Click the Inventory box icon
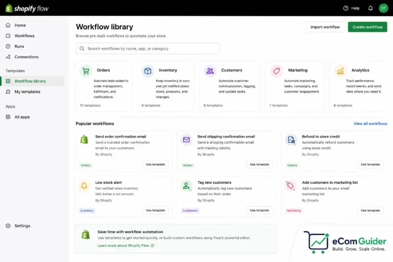Viewport: 393px width, 262px height. (148, 71)
